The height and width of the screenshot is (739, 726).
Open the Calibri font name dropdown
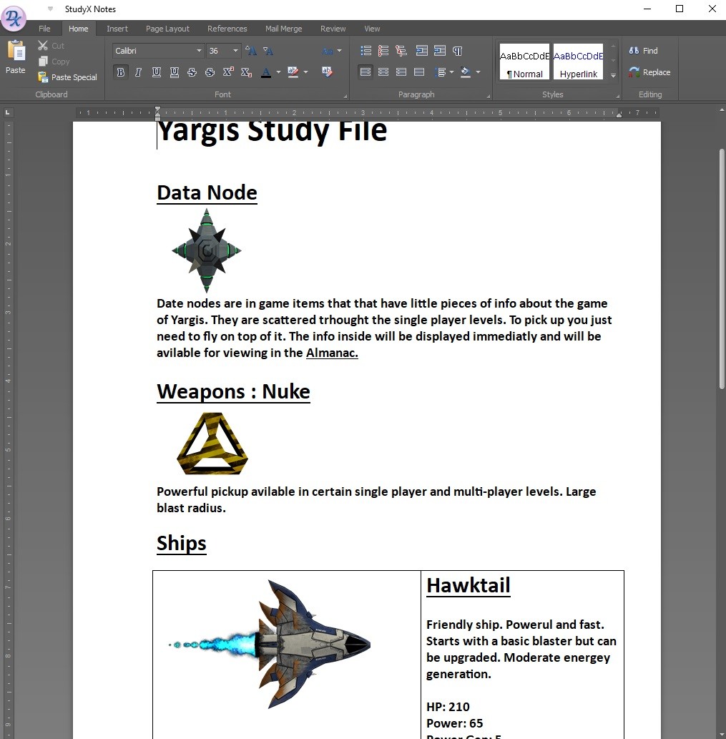coord(200,50)
